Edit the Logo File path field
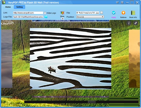The height and width of the screenshot is (108, 141). click(28, 17)
